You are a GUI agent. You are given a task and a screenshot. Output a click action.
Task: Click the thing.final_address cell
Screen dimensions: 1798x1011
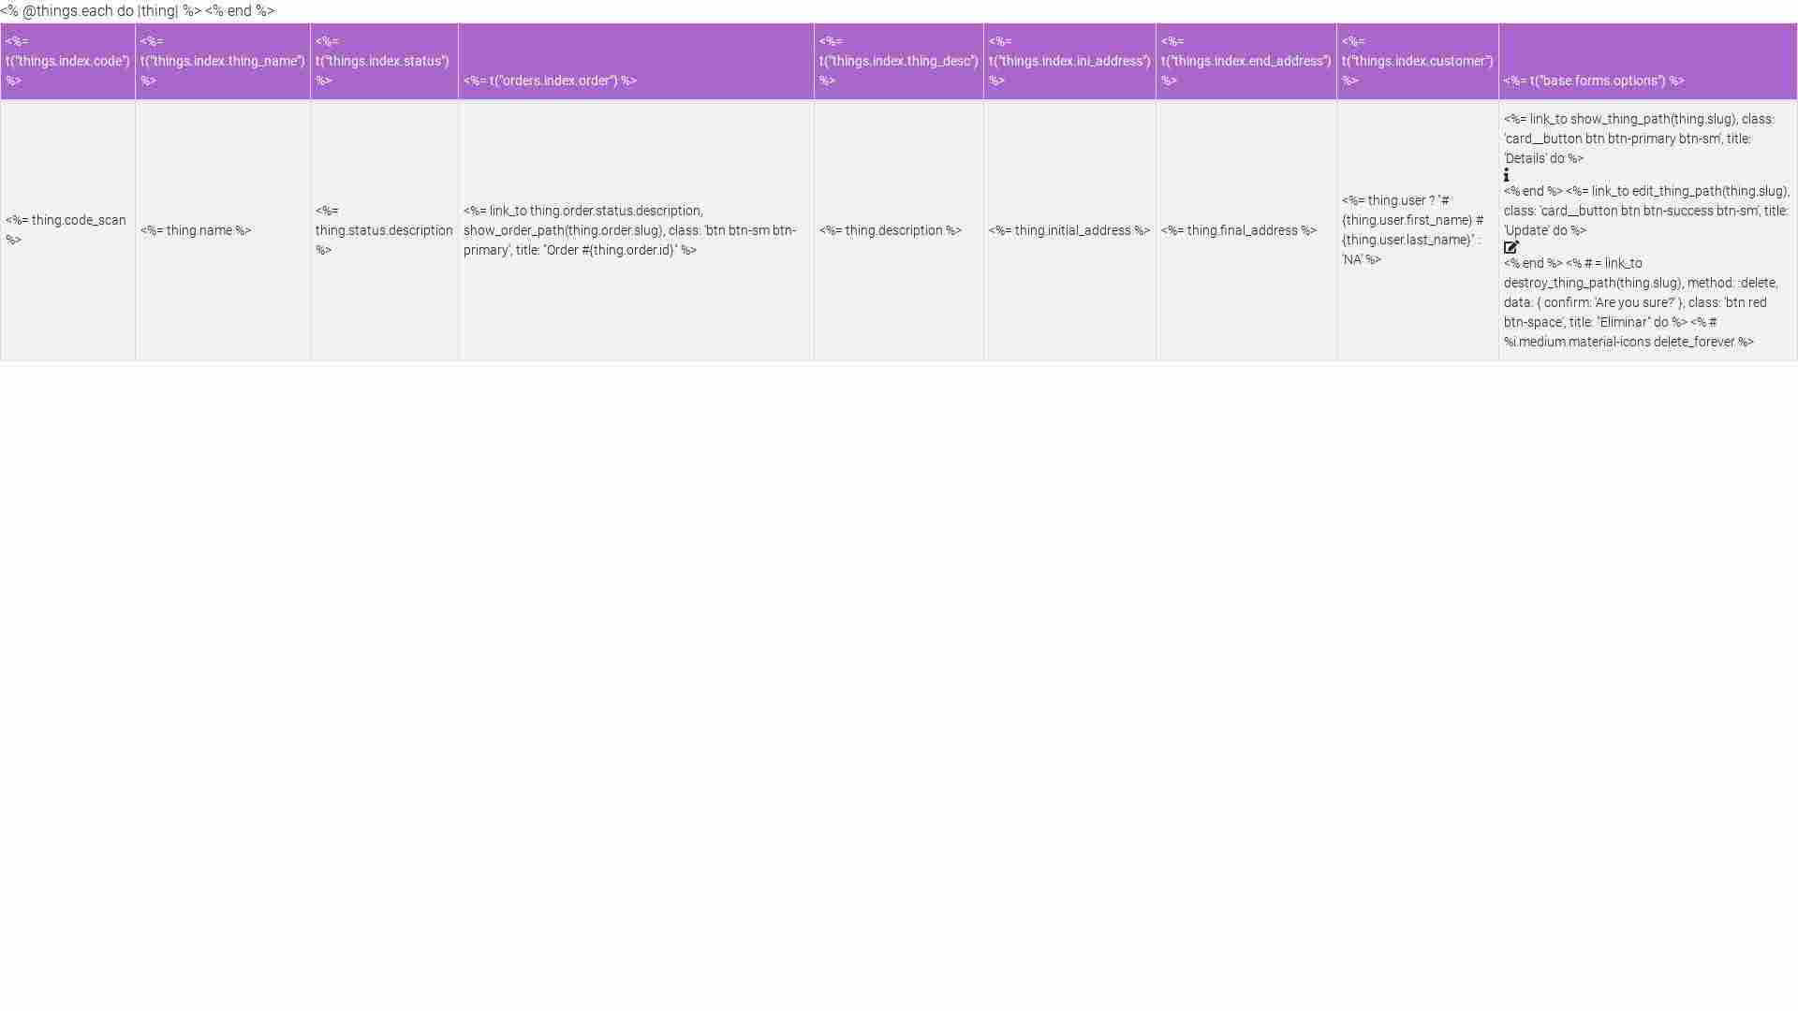[x=1238, y=231]
